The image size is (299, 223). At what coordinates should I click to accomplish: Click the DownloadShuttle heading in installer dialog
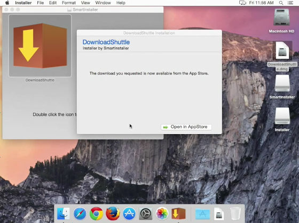[x=106, y=42]
